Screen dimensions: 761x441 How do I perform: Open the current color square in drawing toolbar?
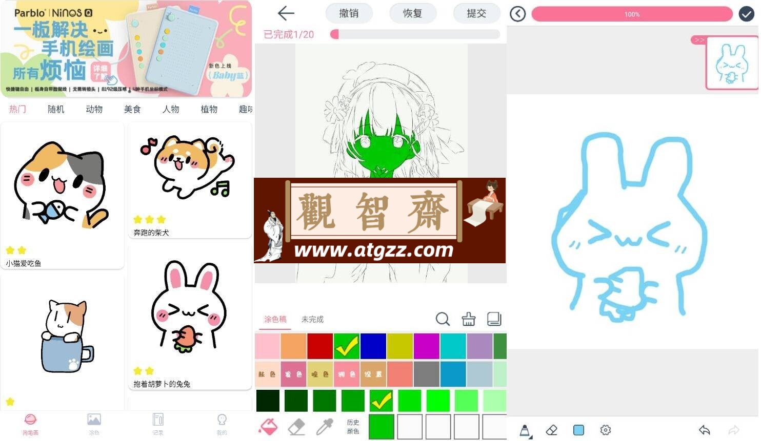point(578,430)
